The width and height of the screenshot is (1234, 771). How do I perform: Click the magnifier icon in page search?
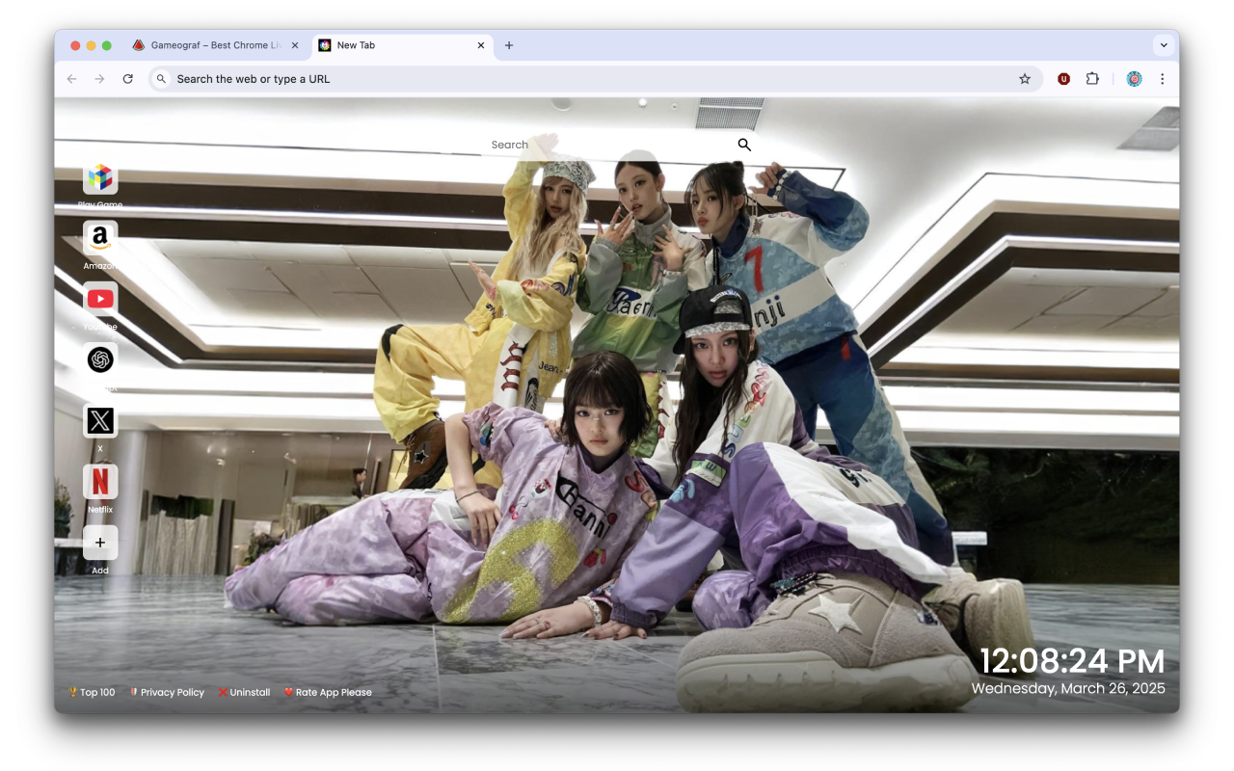pos(744,145)
